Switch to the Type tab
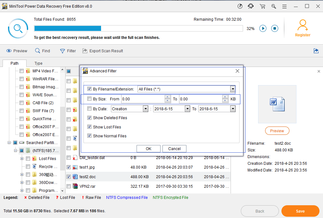The width and height of the screenshot is (323, 218). [38, 63]
